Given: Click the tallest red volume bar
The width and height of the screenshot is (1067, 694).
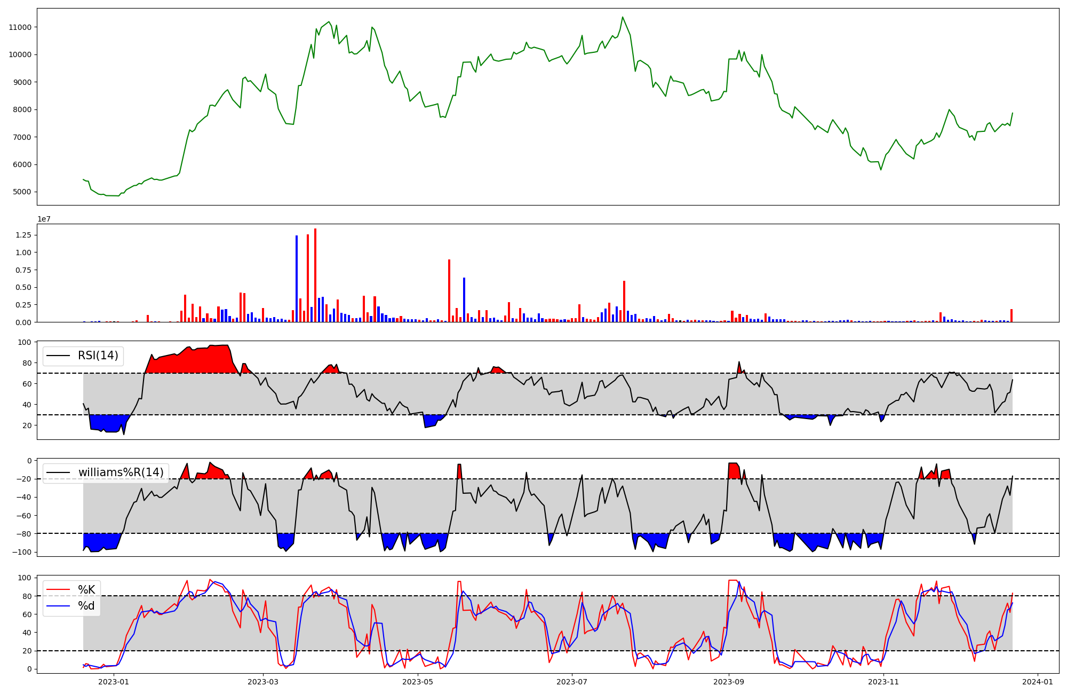Looking at the screenshot, I should [315, 275].
